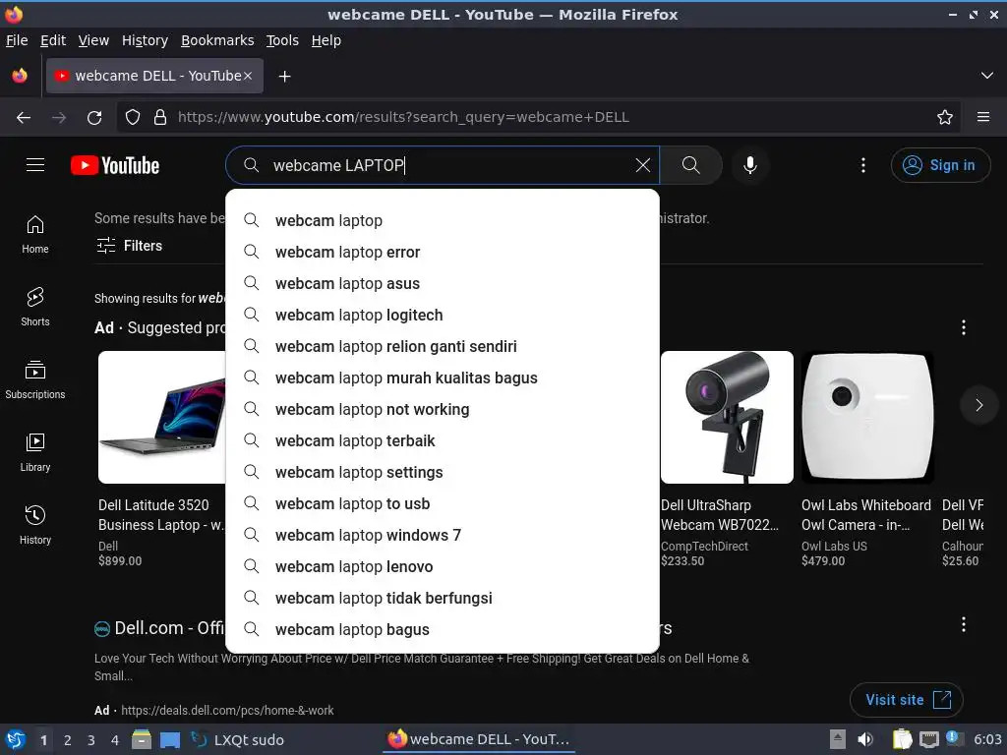Image resolution: width=1007 pixels, height=755 pixels.
Task: Open the Edit menu
Action: (53, 40)
